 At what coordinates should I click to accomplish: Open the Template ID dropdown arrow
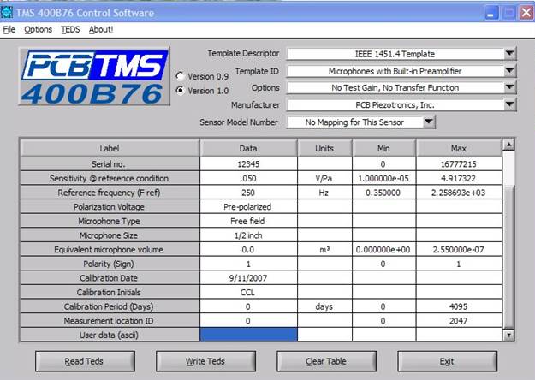(x=509, y=71)
